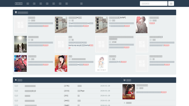Open the cover showing a man in a red suit
The height and width of the screenshot is (106, 189).
click(x=20, y=63)
